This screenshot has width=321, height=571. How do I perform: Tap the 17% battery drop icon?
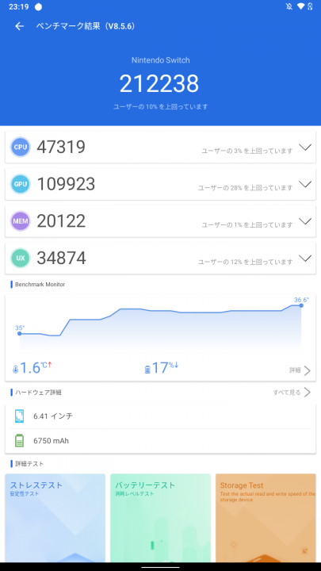click(147, 370)
